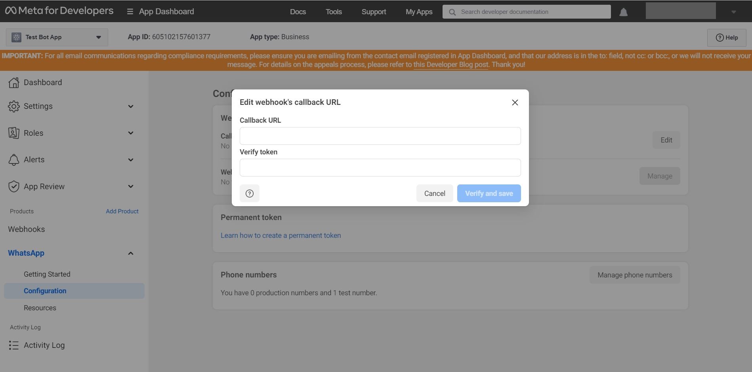Open the App Dashboard hamburger menu

(130, 11)
